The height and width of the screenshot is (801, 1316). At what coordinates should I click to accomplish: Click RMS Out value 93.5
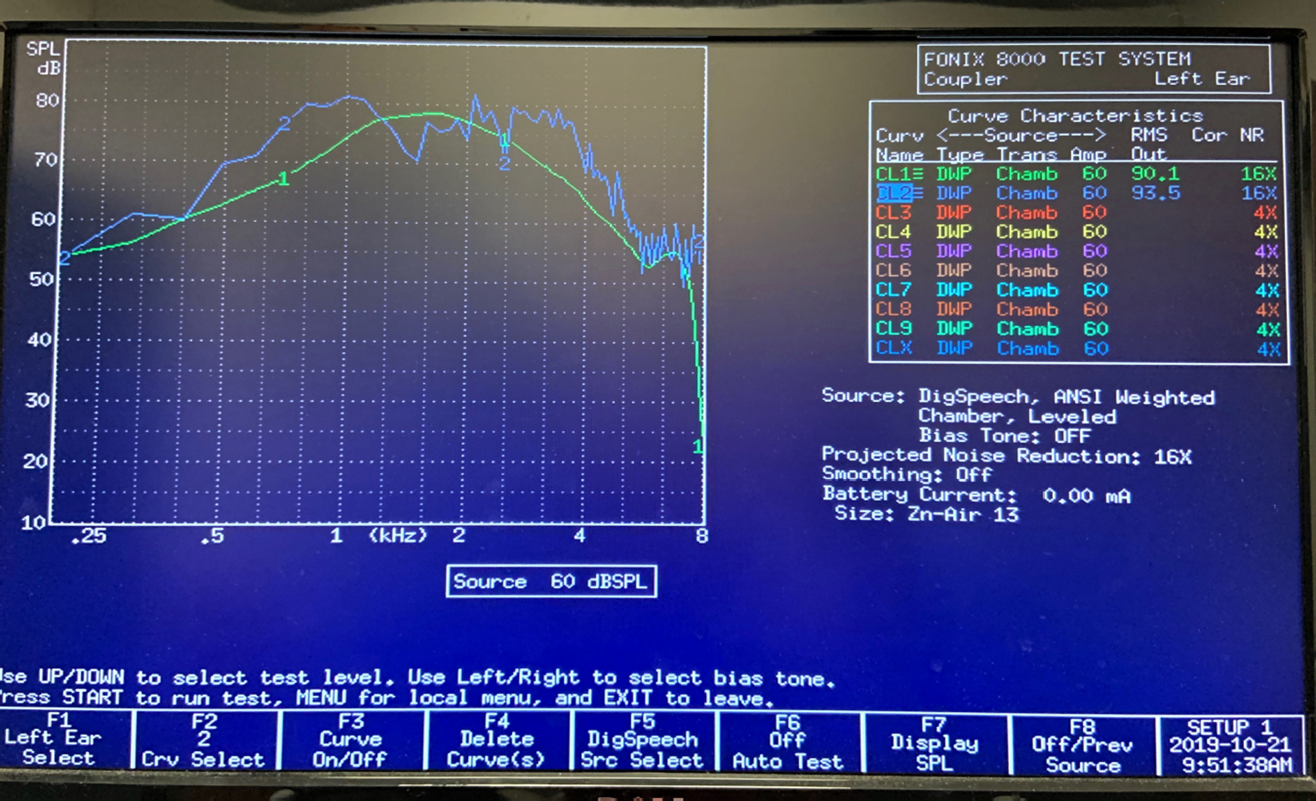(x=1156, y=193)
